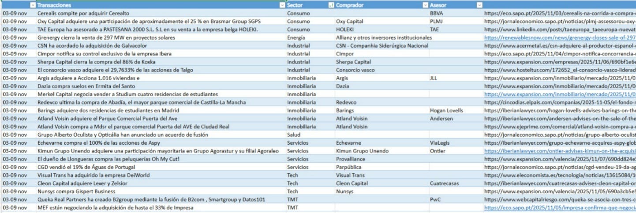This screenshot has width=636, height=213.
Task: Select the Asesor header cell
Action: click(x=456, y=5)
